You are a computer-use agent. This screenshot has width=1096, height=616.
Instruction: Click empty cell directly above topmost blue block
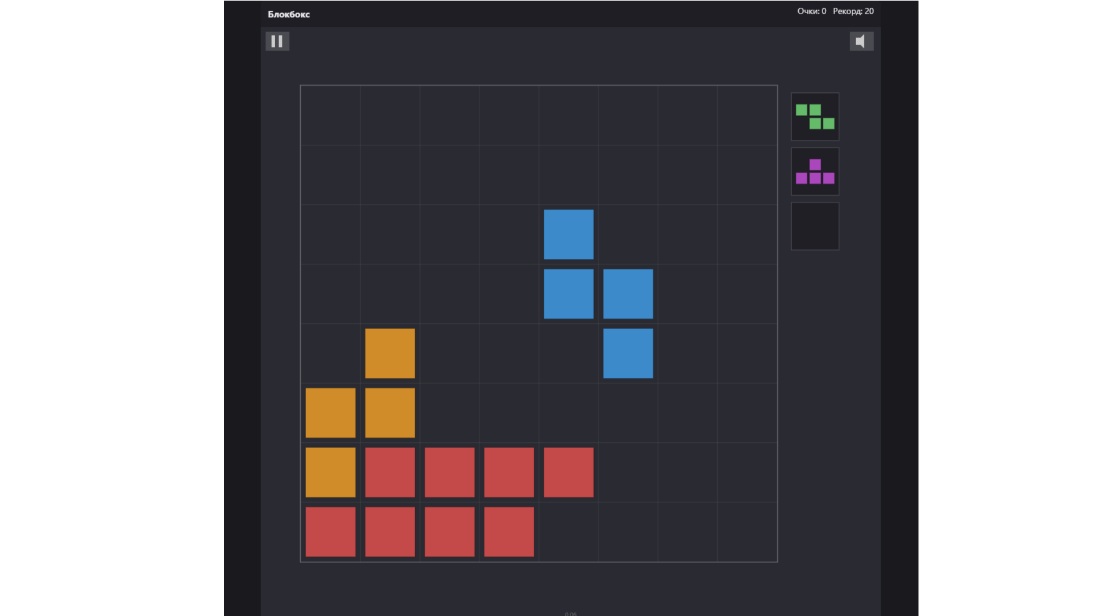click(568, 175)
